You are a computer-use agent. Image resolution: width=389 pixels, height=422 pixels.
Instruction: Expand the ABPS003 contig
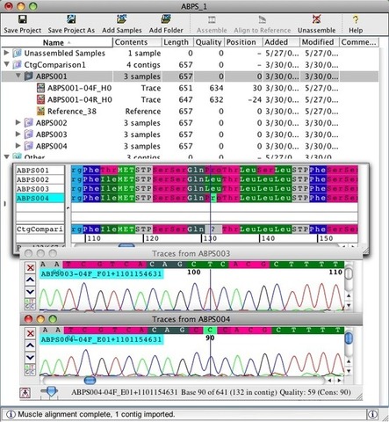[x=18, y=135]
